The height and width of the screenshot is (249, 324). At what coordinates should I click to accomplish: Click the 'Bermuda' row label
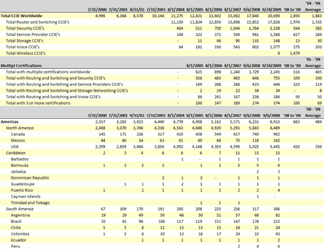pos(20,165)
